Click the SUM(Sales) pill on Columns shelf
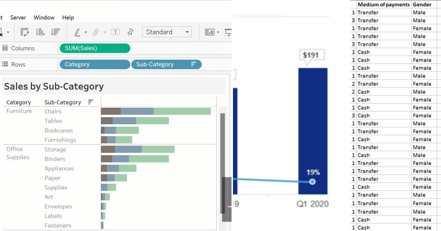441x231 pixels. pyautogui.click(x=94, y=48)
